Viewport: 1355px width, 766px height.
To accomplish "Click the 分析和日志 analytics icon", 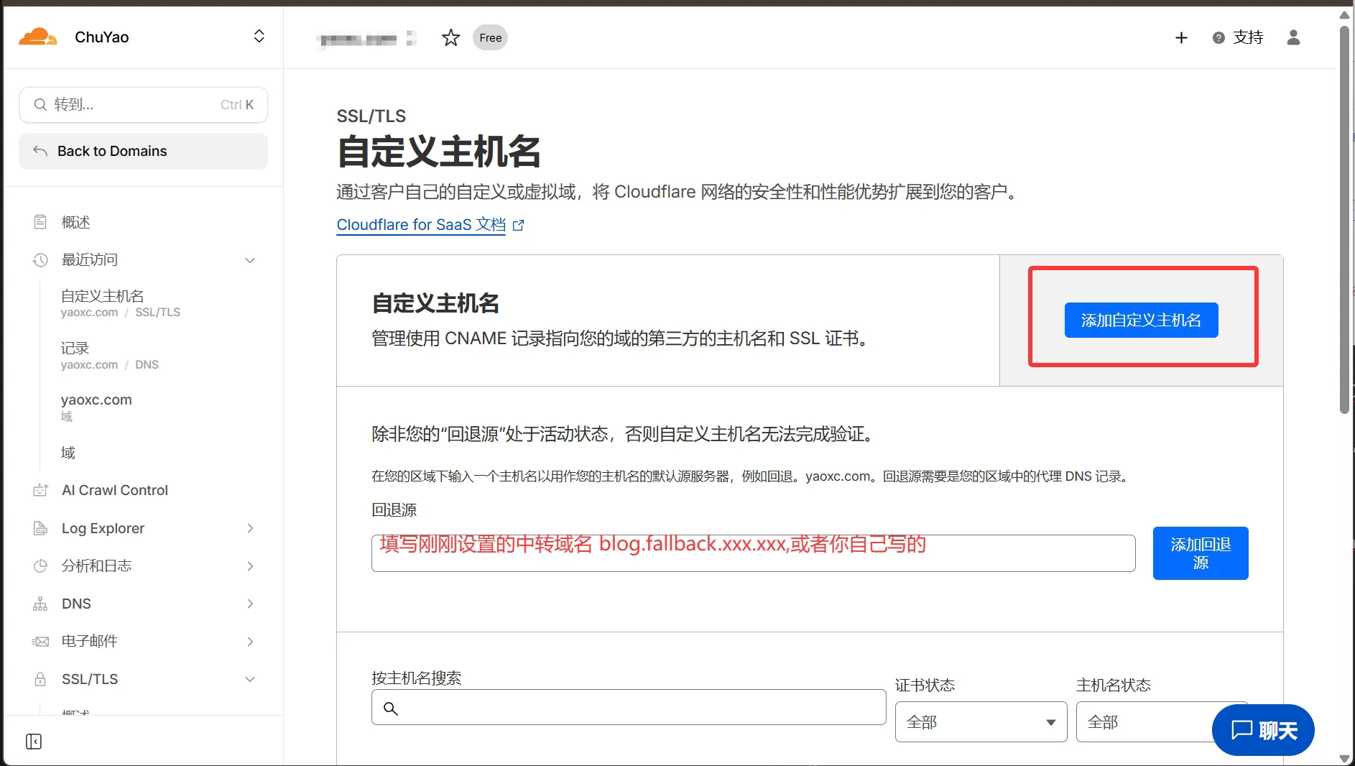I will tap(41, 566).
